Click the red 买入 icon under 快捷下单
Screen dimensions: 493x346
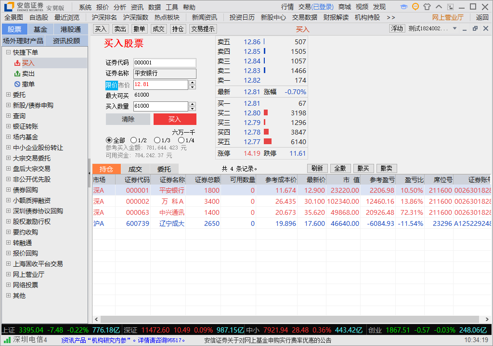pos(17,63)
